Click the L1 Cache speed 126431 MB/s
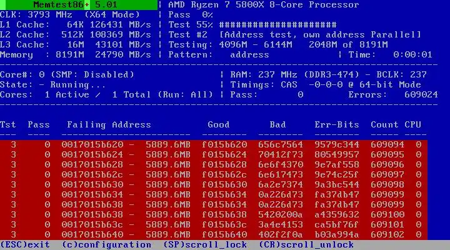This screenshot has width=450, height=250. pos(121,24)
